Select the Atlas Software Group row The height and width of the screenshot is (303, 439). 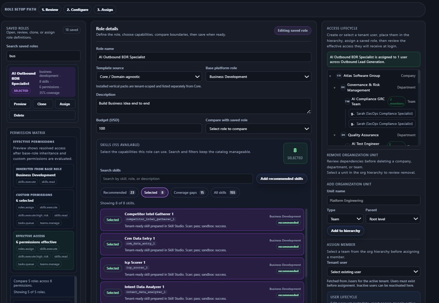tap(372, 76)
